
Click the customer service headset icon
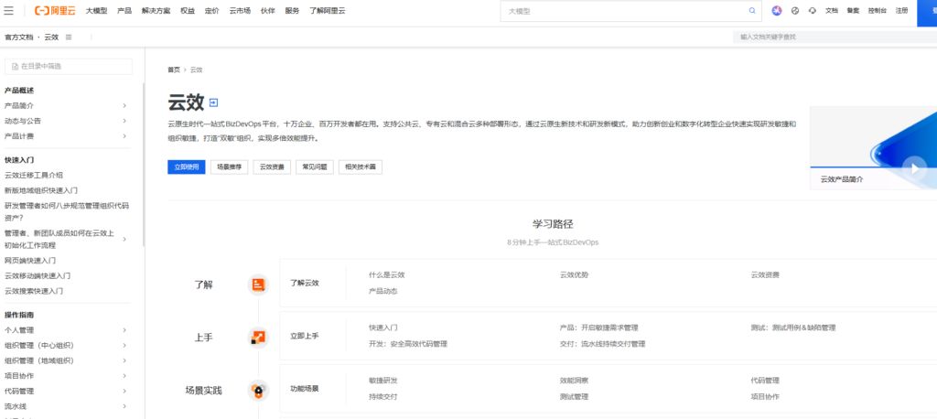coord(813,11)
